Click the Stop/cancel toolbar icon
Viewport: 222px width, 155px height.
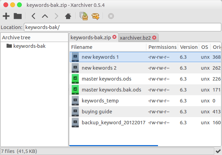point(111,16)
